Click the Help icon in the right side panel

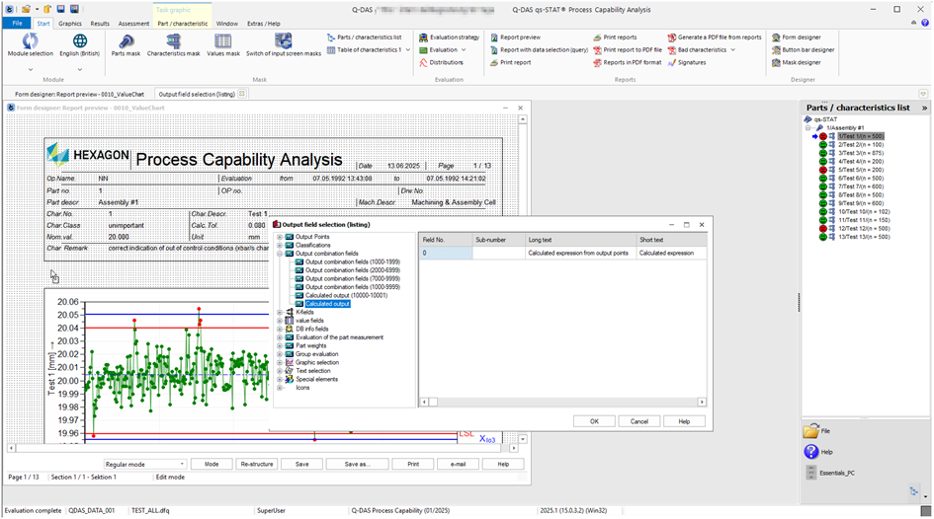tap(811, 452)
